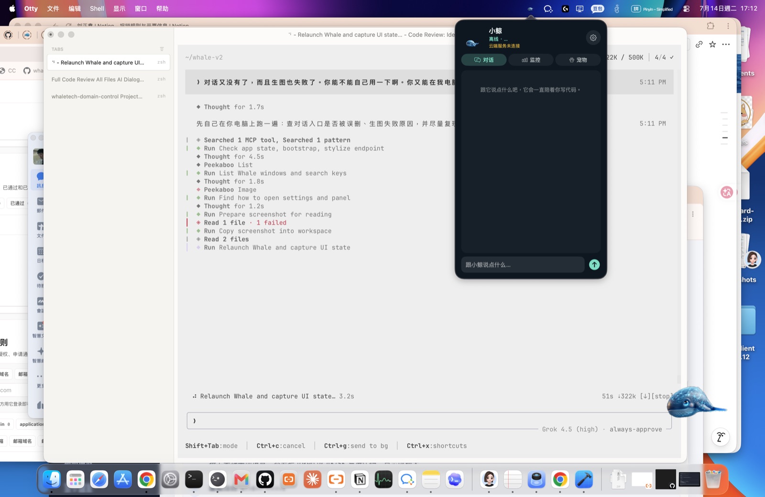Click the whale icon in the menu bar
Viewport: 765px width, 497px height.
(x=530, y=9)
